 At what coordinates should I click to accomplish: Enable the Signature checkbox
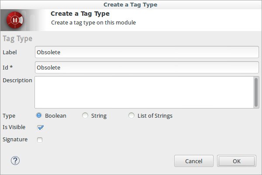(x=40, y=140)
